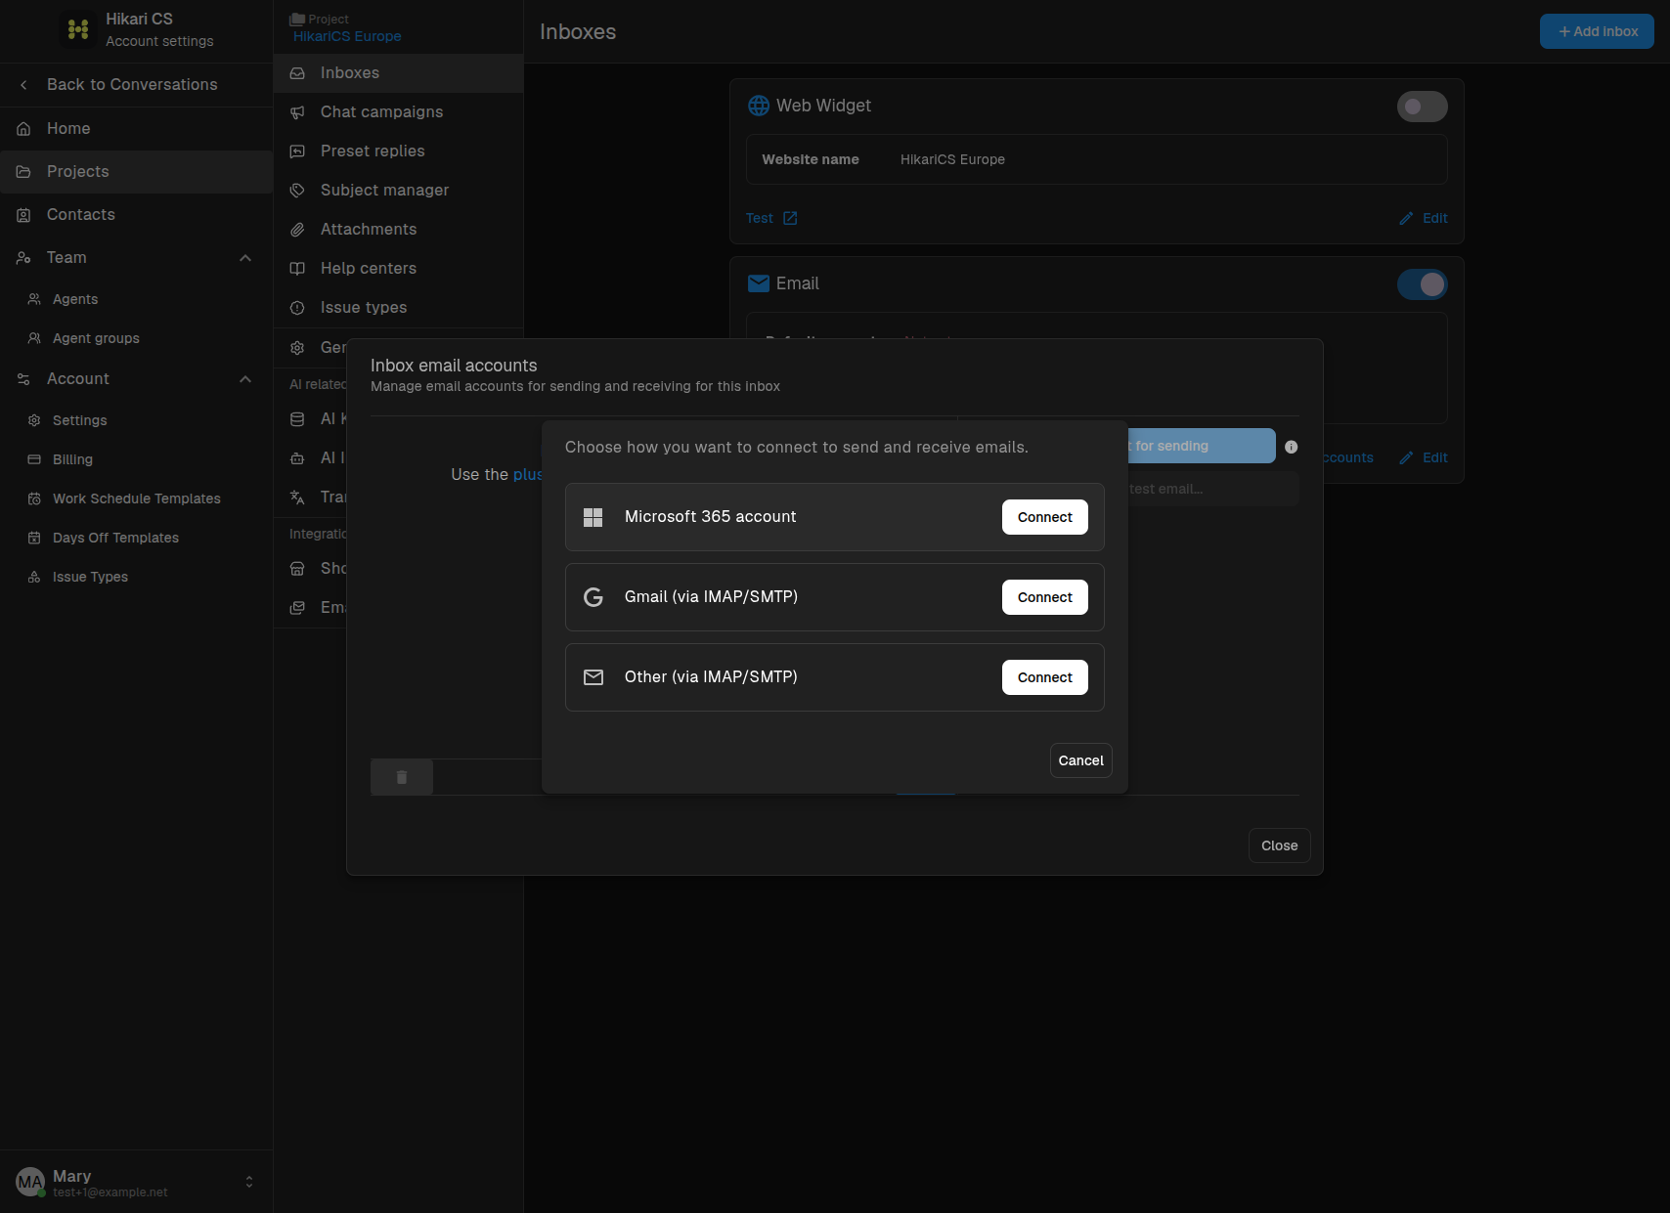Click the Inboxes tray icon

point(297,73)
